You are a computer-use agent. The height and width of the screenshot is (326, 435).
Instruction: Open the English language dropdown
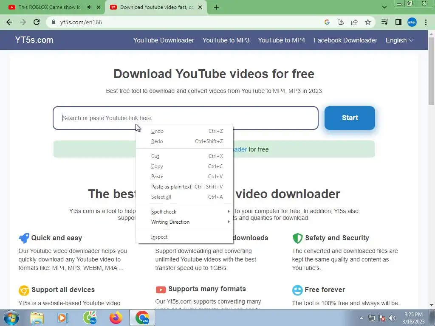pyautogui.click(x=399, y=40)
